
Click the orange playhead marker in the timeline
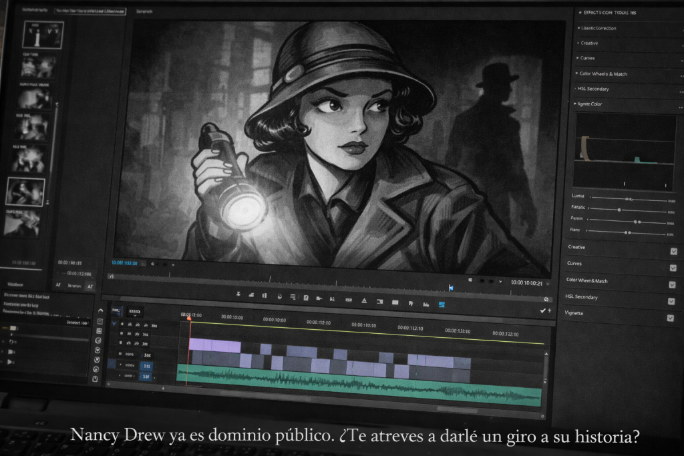click(189, 319)
